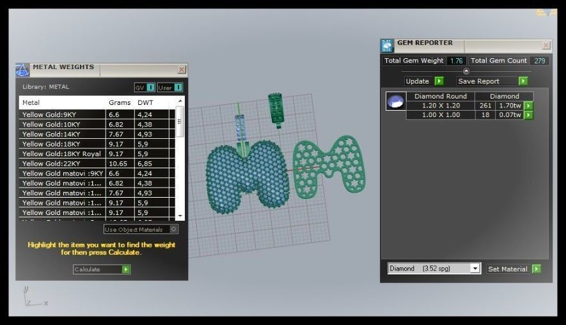This screenshot has height=325, width=566.
Task: Click the Set Material button
Action: click(x=514, y=269)
